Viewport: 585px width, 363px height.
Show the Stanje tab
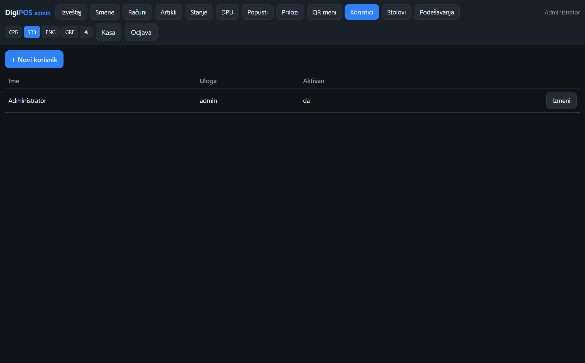199,12
